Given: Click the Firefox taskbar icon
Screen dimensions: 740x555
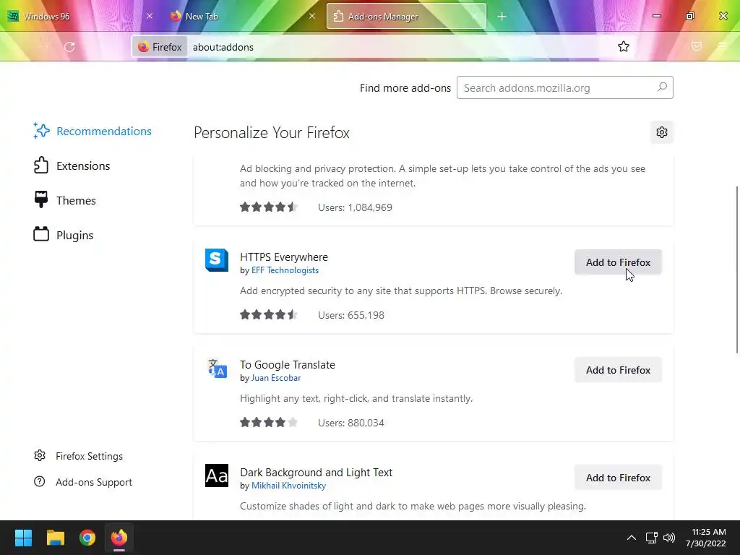Looking at the screenshot, I should [119, 538].
